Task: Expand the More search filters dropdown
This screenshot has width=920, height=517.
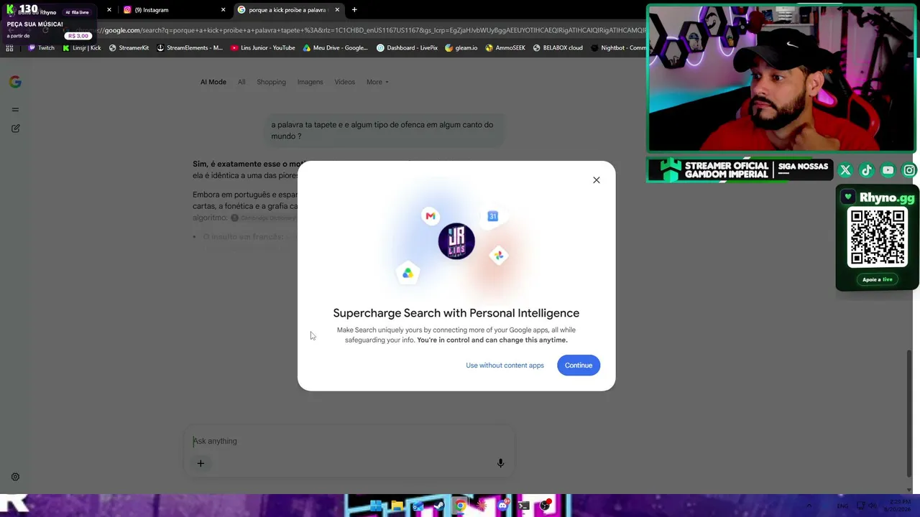Action: [x=377, y=82]
